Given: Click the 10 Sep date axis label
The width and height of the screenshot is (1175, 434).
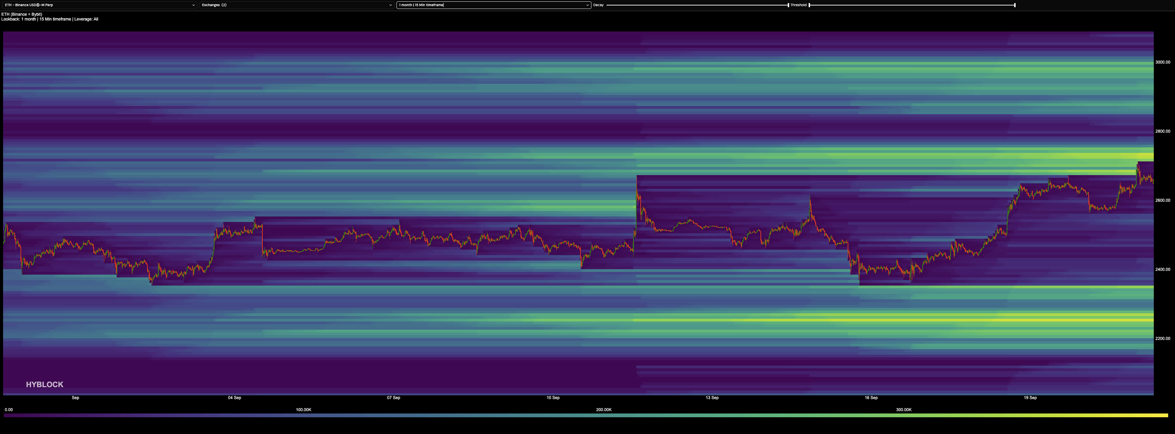Looking at the screenshot, I should tap(553, 398).
